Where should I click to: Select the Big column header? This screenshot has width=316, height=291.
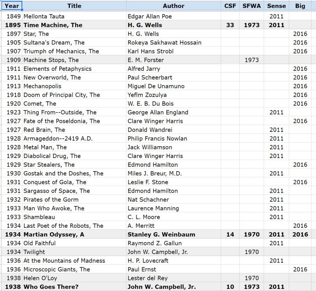(300, 6)
